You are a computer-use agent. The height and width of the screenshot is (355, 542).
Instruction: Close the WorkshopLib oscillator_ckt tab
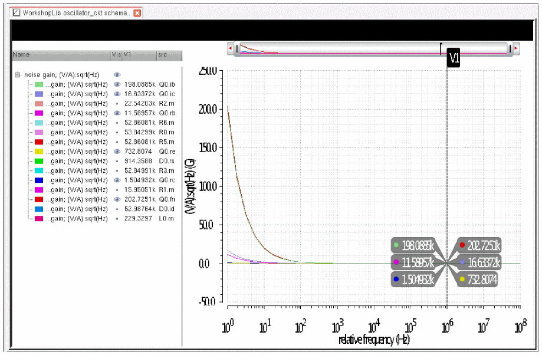click(137, 12)
